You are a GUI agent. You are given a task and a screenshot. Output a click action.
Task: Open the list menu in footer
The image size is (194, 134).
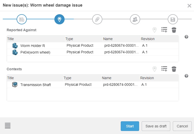coord(8,126)
